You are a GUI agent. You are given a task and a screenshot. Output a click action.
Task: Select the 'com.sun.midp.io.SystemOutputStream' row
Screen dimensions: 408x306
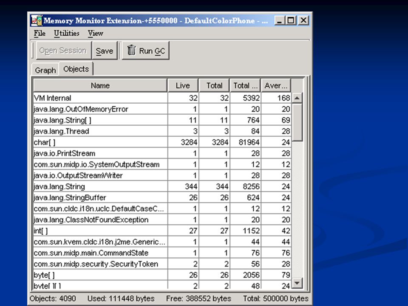coord(162,164)
